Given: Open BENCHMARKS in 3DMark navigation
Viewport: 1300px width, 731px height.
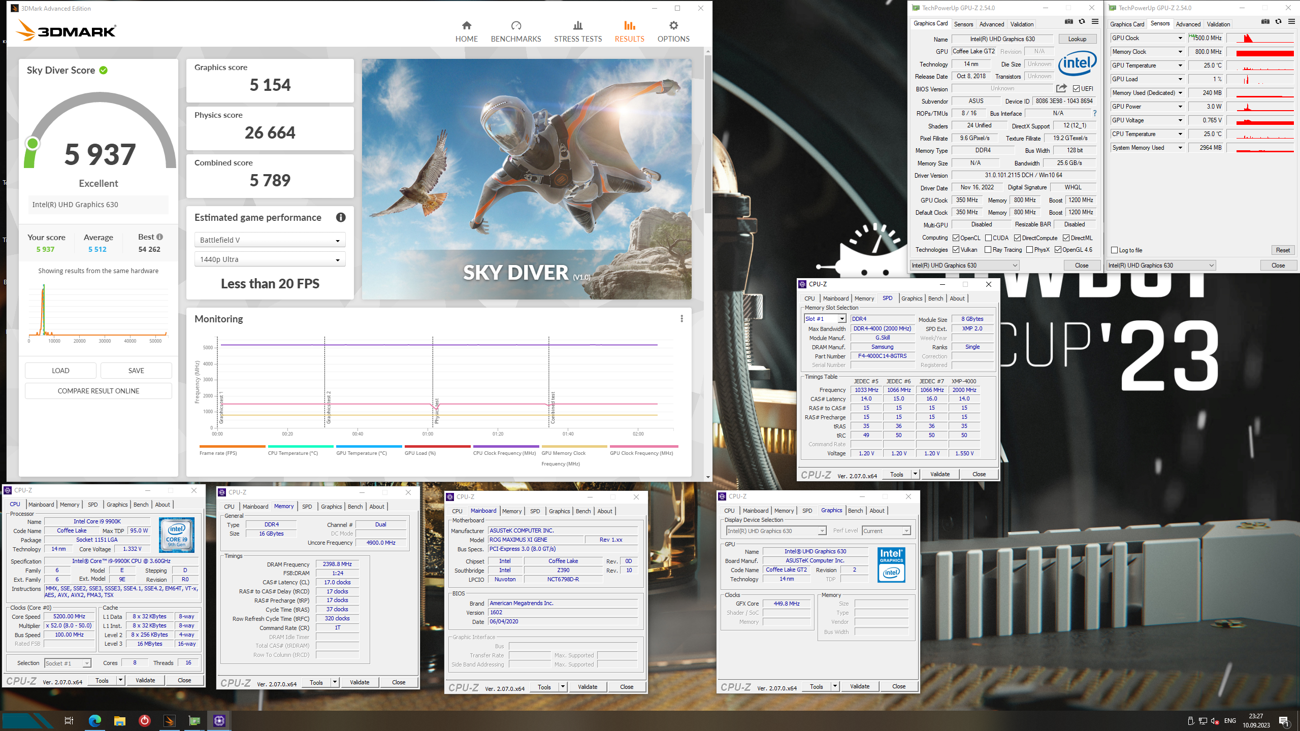Looking at the screenshot, I should 516,31.
